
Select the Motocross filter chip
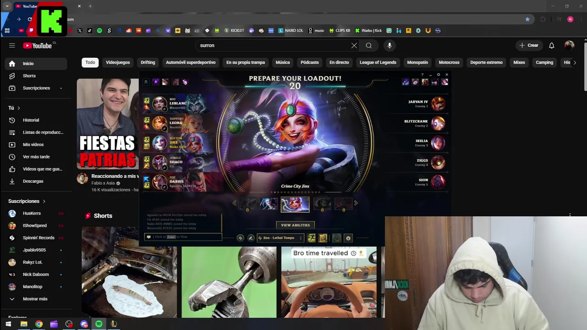449,62
